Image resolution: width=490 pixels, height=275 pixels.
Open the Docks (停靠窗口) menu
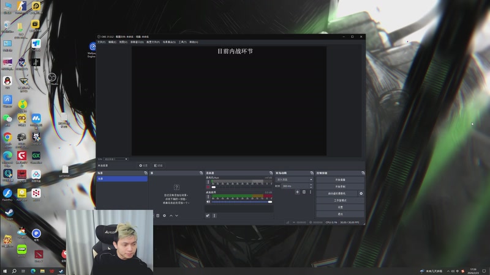[137, 42]
